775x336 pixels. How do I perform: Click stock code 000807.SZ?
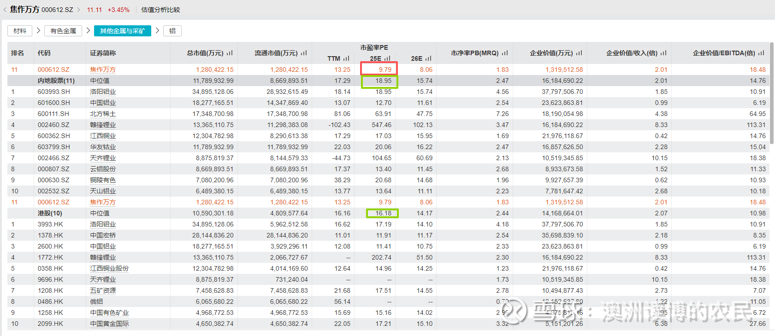tap(53, 169)
